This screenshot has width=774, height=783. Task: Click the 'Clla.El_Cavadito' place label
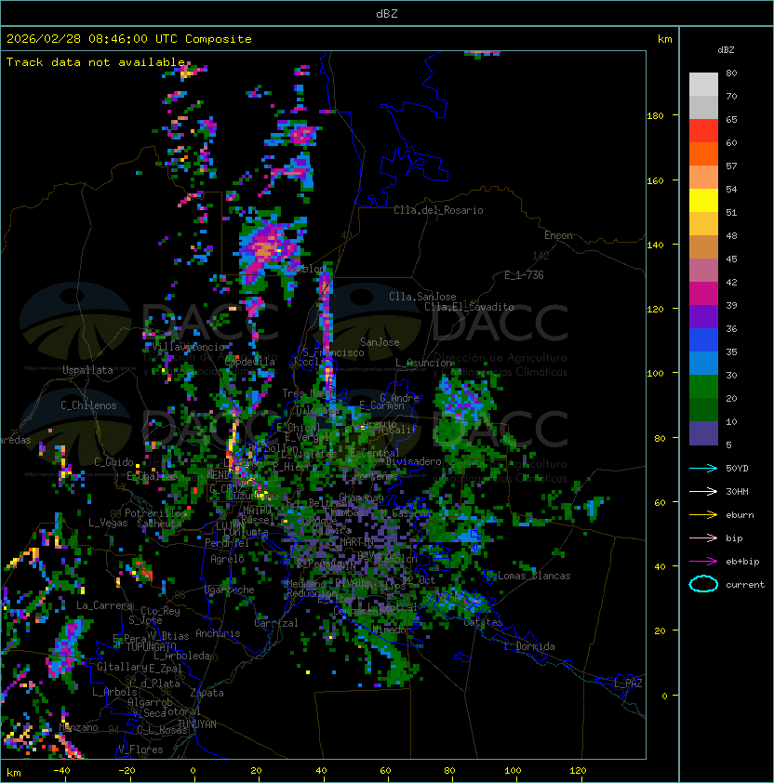click(x=469, y=307)
